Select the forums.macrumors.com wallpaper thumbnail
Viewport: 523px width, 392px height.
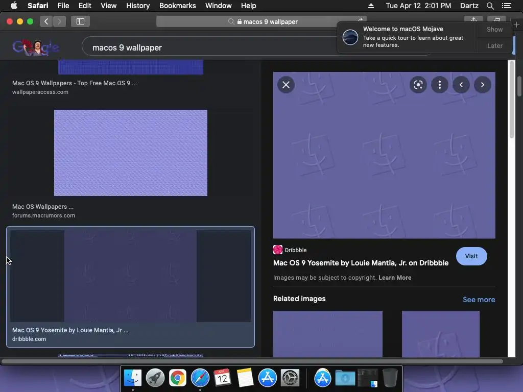coord(130,153)
